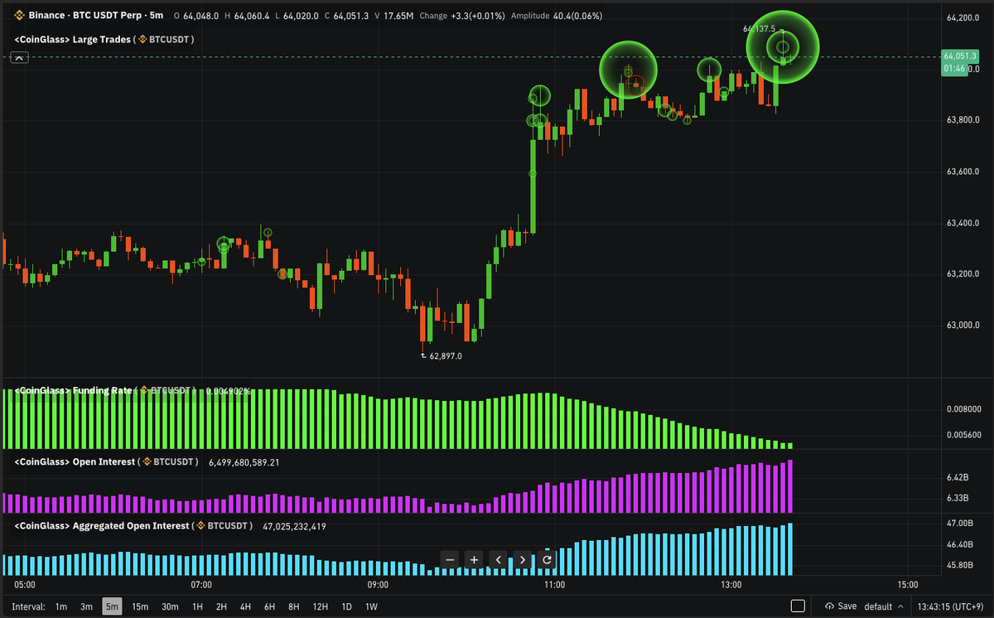Image resolution: width=994 pixels, height=618 pixels.
Task: Switch to the 1W interval
Action: pyautogui.click(x=371, y=606)
